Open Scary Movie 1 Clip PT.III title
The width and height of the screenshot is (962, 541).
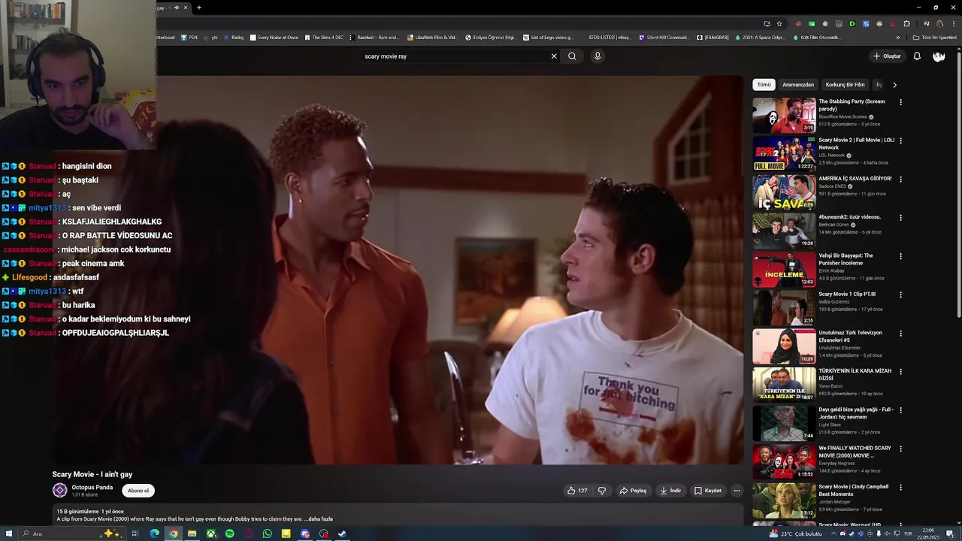pyautogui.click(x=847, y=294)
